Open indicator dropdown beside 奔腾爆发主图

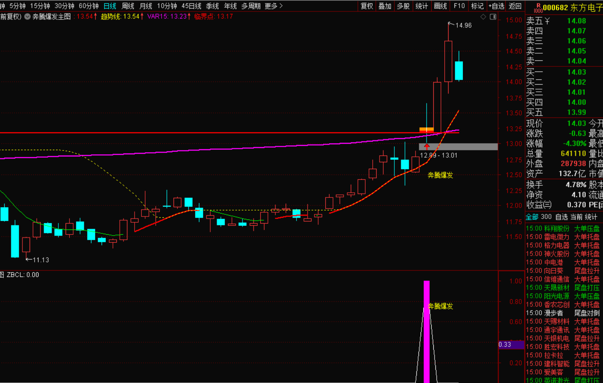tap(28, 16)
